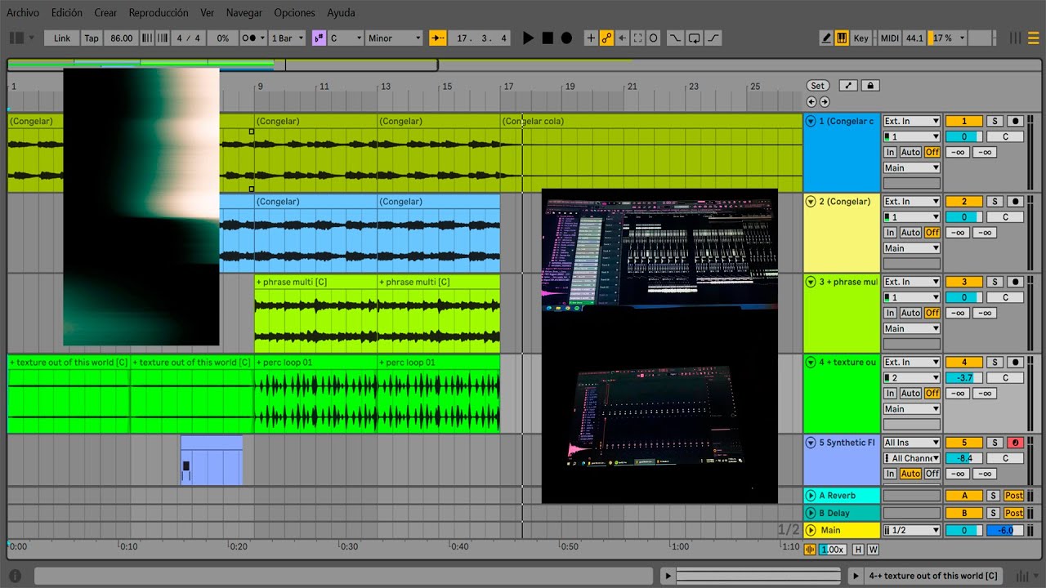Open track 2 Main output dropdown
The width and height of the screenshot is (1046, 588).
(912, 248)
